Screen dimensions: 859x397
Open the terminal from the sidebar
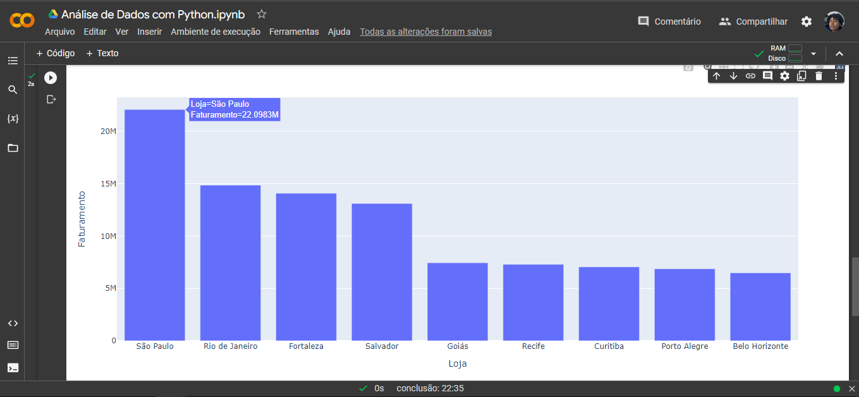pos(13,367)
